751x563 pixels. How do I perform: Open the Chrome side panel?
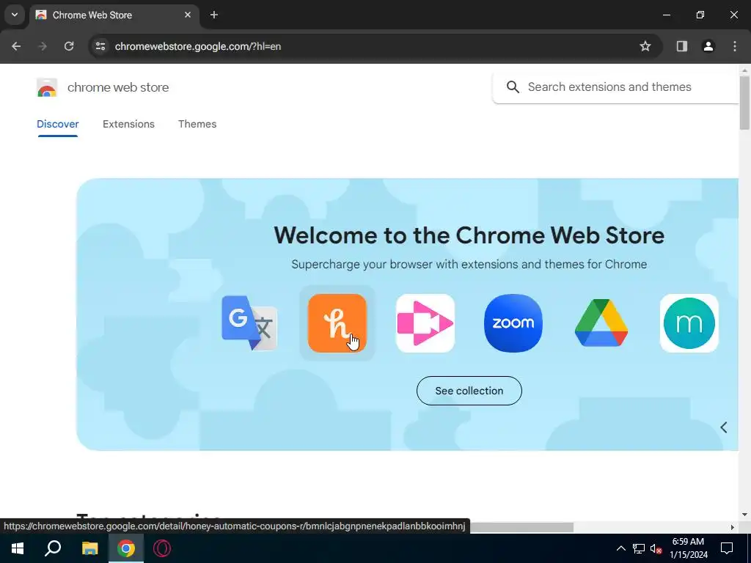click(x=681, y=46)
